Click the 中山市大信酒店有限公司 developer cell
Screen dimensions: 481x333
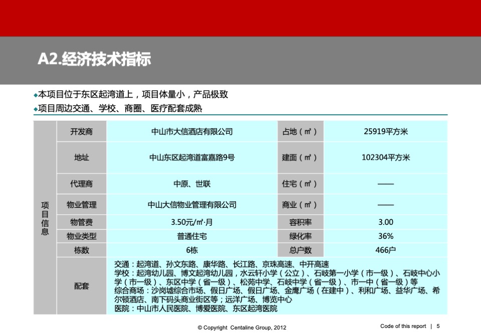pos(192,131)
